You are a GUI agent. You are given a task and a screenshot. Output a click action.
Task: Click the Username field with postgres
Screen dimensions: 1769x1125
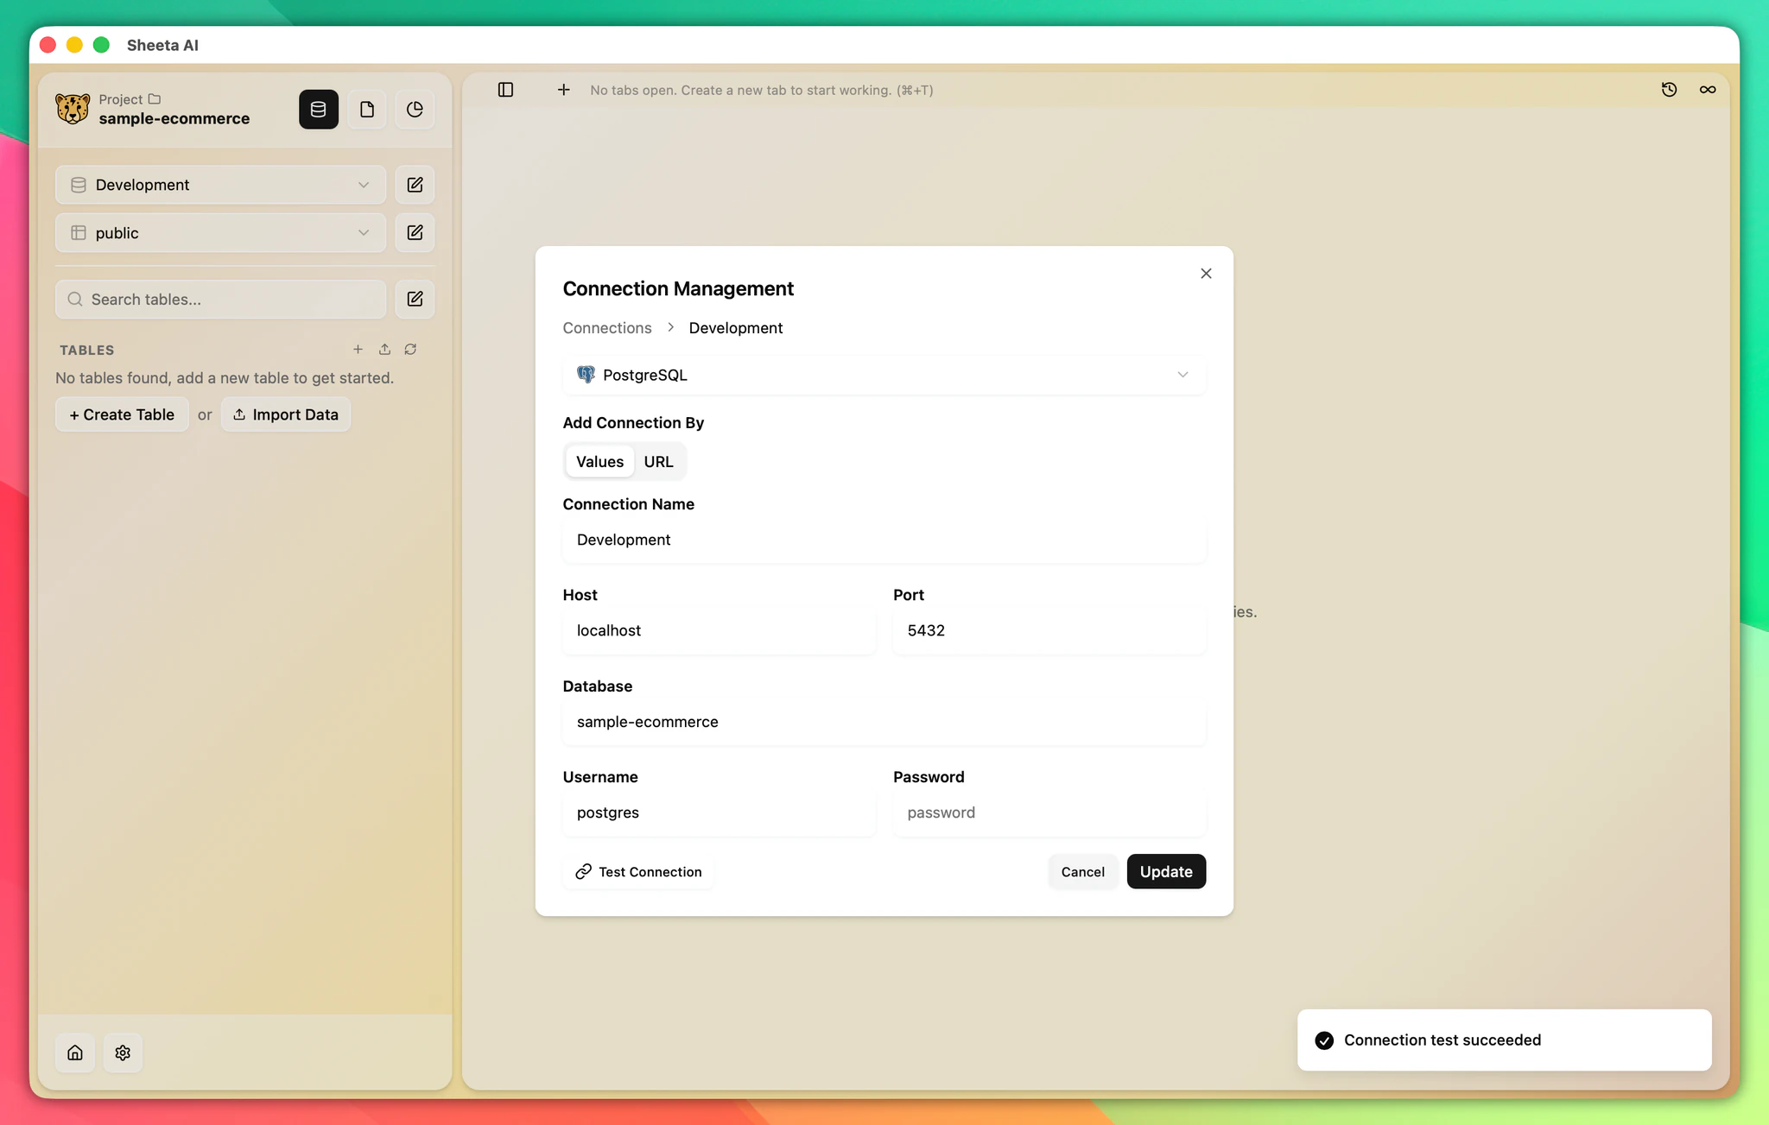[719, 812]
